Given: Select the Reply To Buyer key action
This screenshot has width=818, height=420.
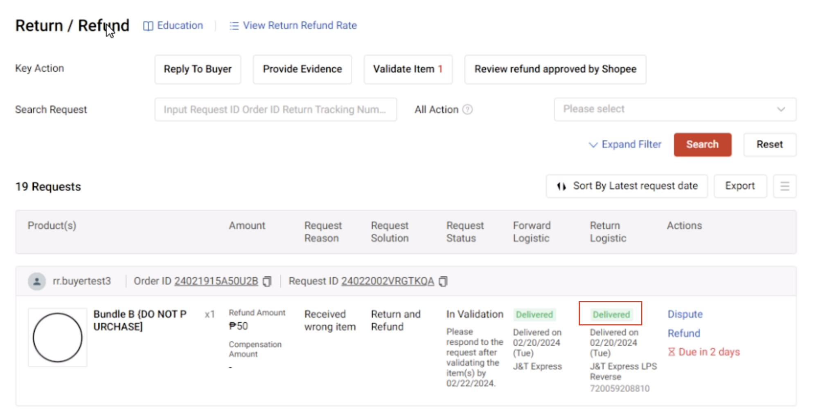Looking at the screenshot, I should 198,69.
